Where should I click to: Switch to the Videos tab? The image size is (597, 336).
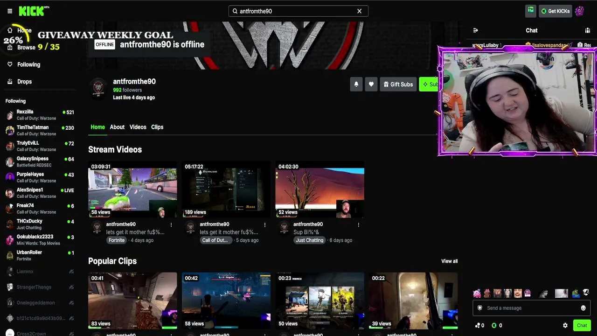[x=138, y=127]
